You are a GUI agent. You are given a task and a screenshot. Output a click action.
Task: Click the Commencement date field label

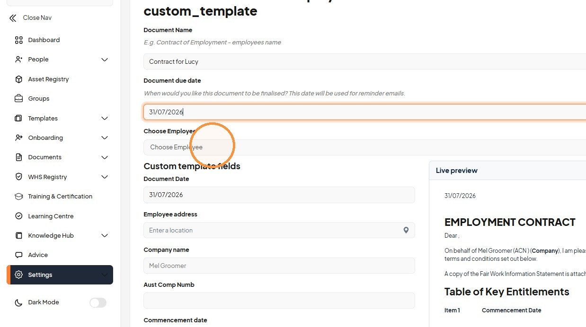coord(175,320)
